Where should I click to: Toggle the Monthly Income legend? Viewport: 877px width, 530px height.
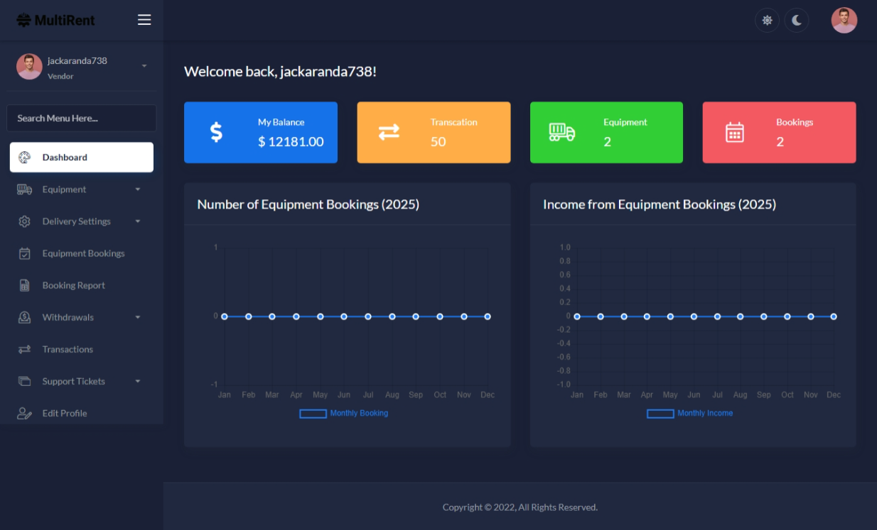tap(690, 413)
